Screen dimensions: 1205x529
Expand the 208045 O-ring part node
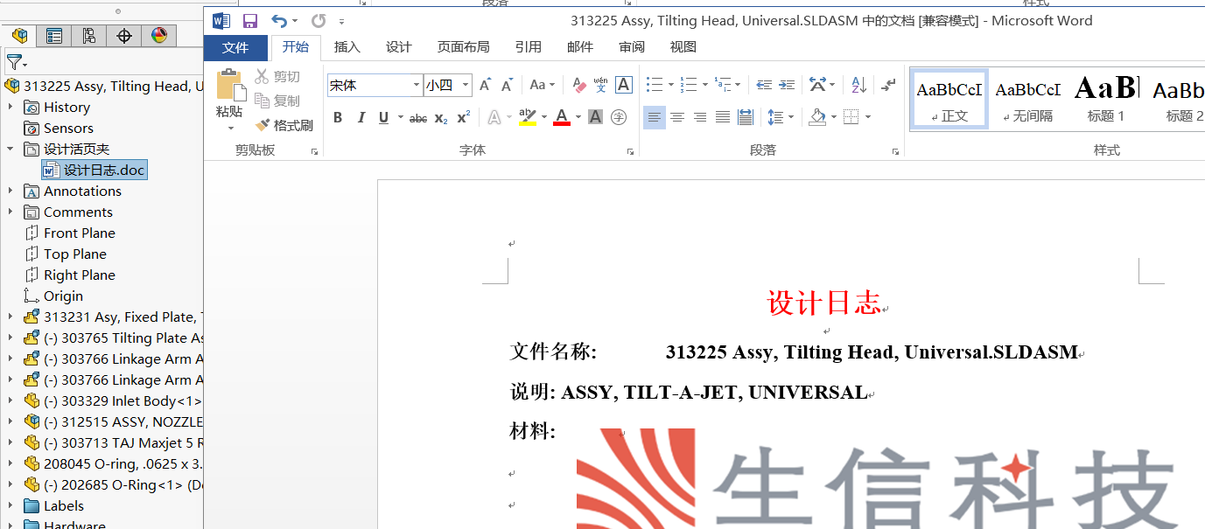click(x=11, y=463)
